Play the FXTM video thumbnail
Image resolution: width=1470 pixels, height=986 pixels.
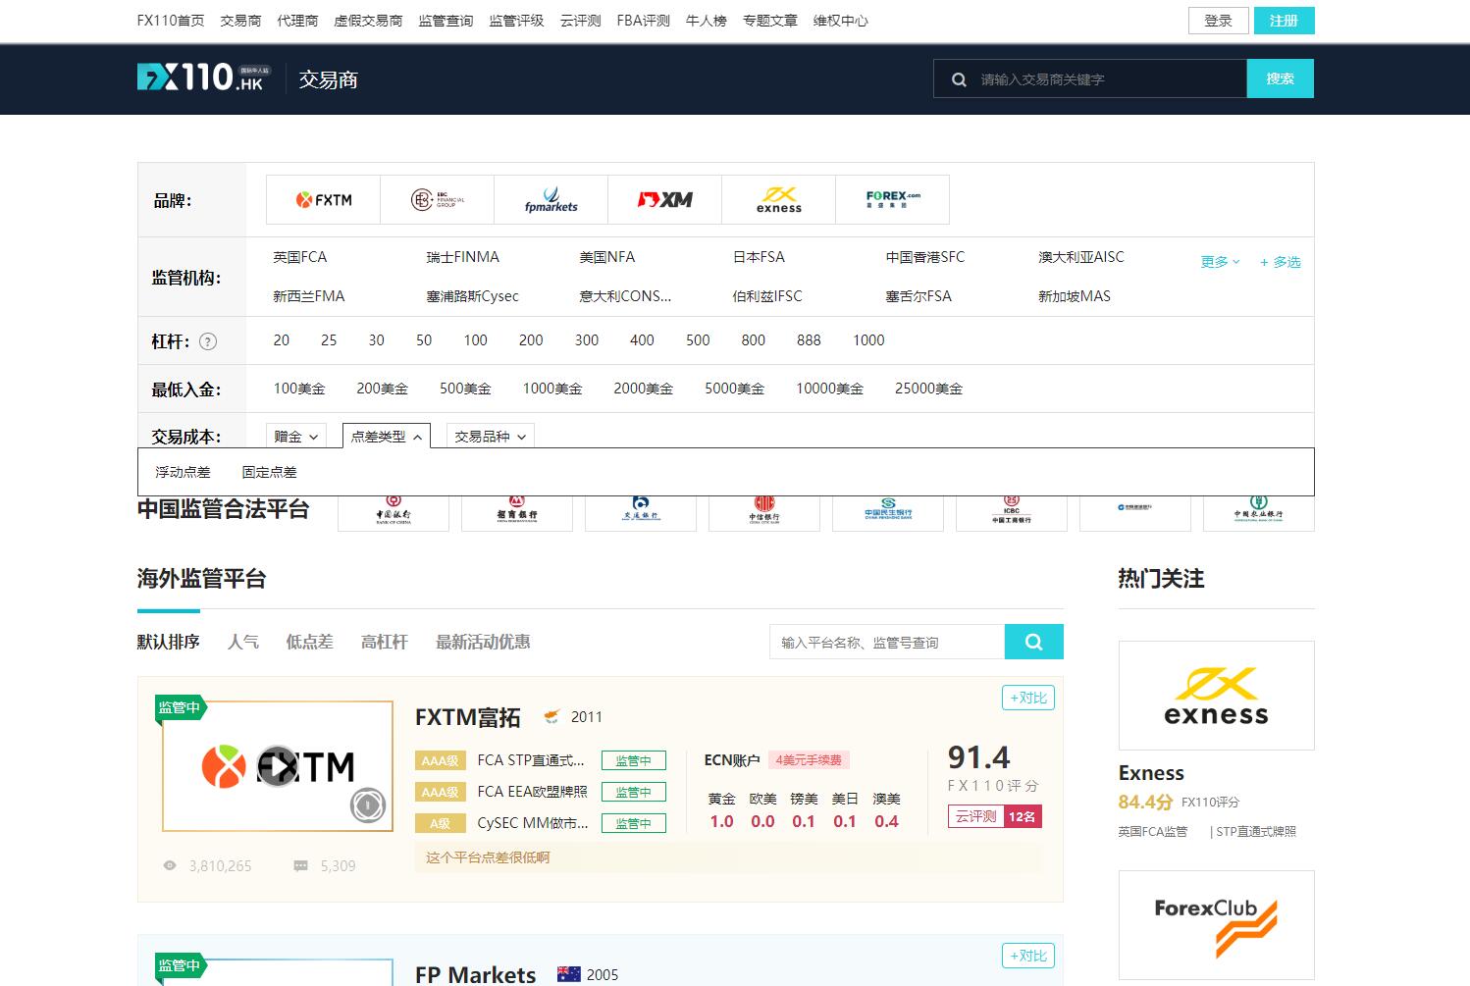click(x=278, y=766)
